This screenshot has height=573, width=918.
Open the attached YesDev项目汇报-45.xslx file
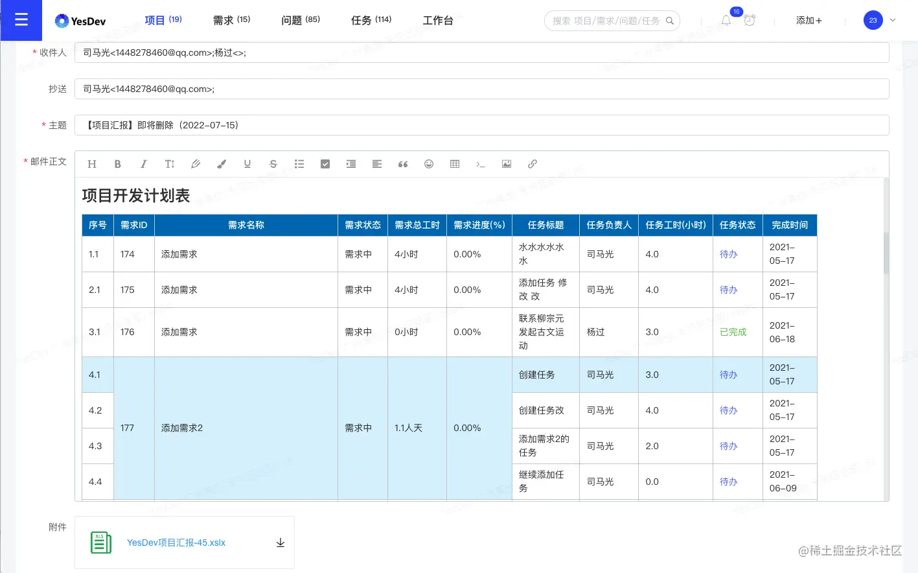point(176,543)
